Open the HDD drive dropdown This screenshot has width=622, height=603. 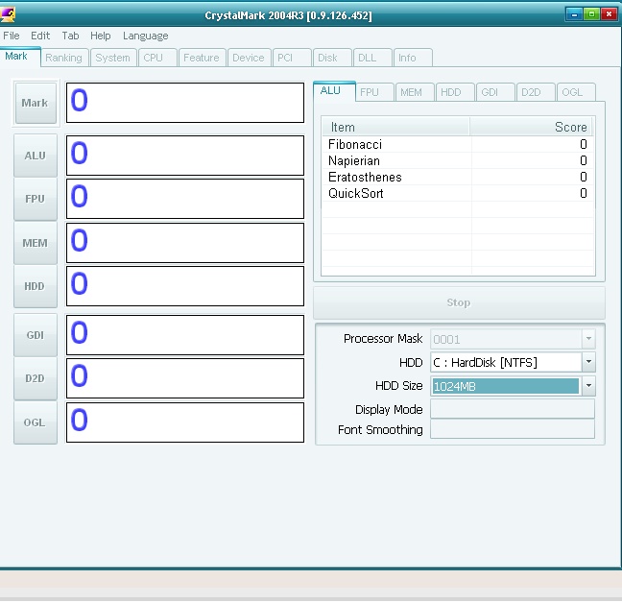(x=588, y=362)
